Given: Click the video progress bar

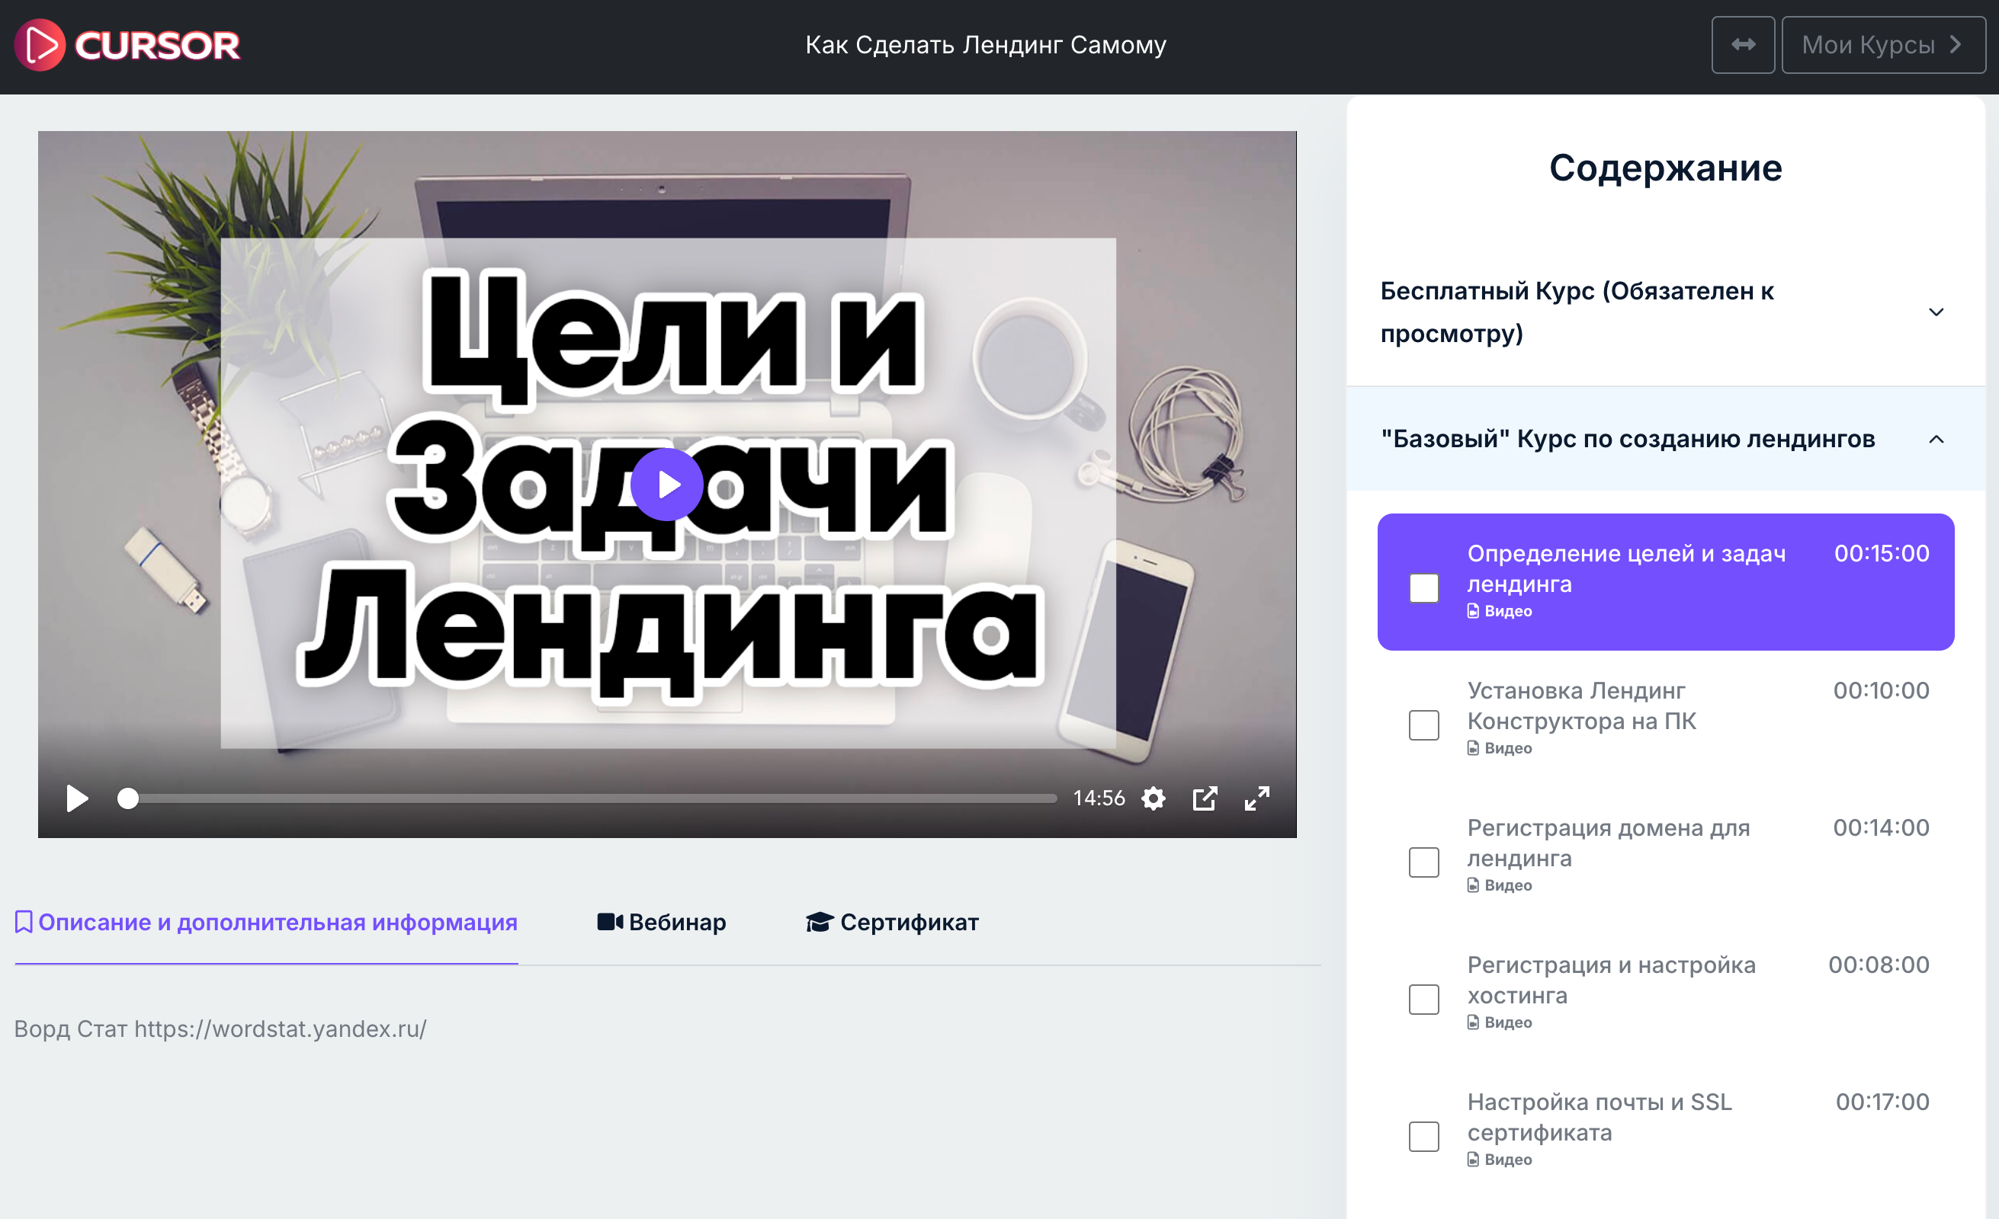Looking at the screenshot, I should pyautogui.click(x=592, y=799).
